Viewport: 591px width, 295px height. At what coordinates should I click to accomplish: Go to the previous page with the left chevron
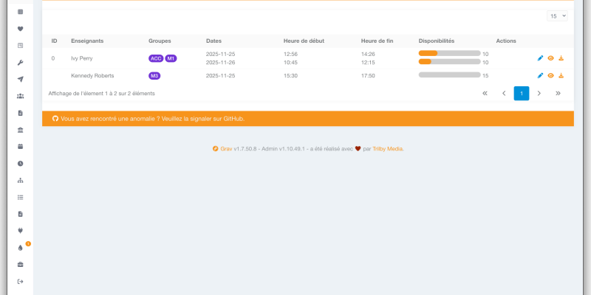click(504, 94)
